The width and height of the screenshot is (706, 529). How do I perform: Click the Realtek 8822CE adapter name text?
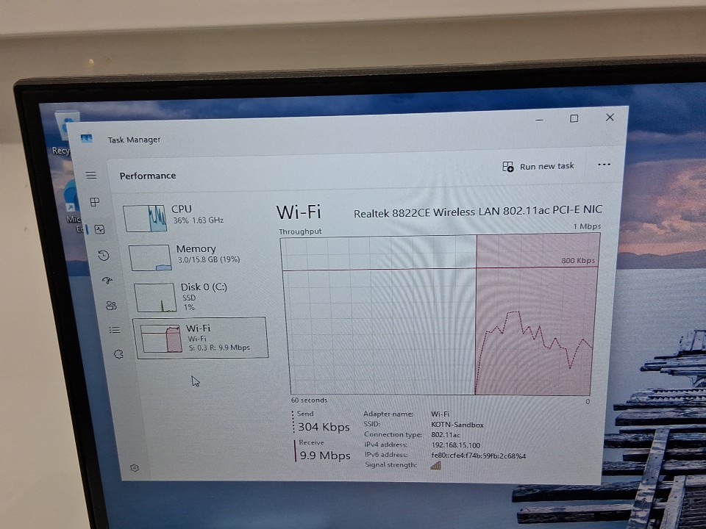pos(478,212)
